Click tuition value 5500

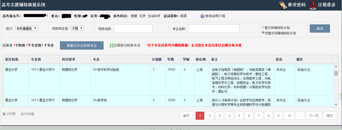coord(172,70)
